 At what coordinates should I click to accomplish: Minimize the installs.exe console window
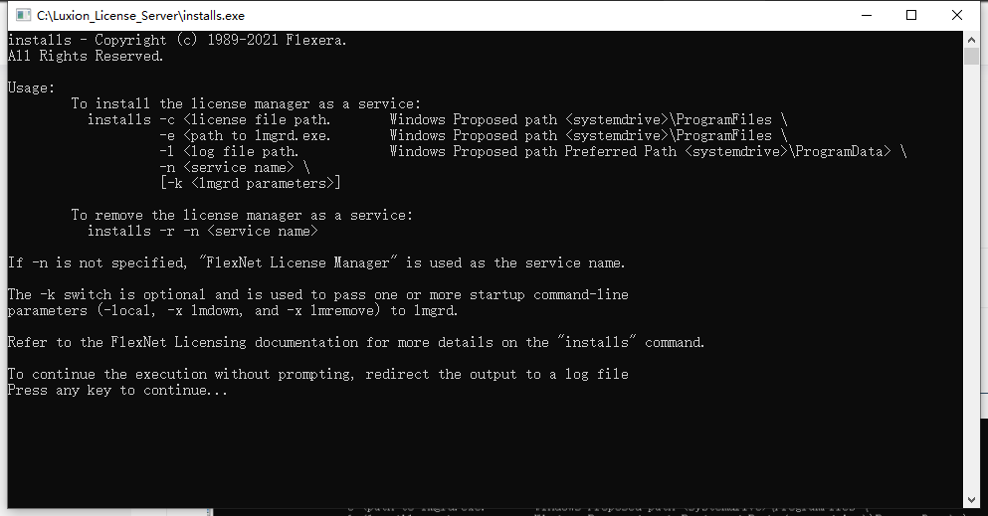click(x=867, y=15)
